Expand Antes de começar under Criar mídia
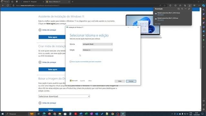 point(47,62)
